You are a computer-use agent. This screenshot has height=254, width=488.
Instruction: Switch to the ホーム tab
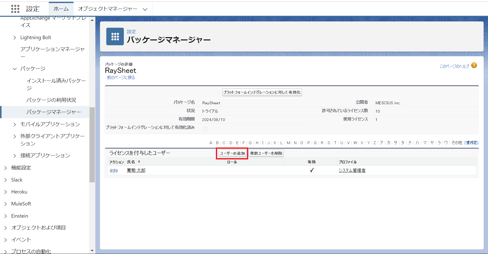(x=61, y=9)
